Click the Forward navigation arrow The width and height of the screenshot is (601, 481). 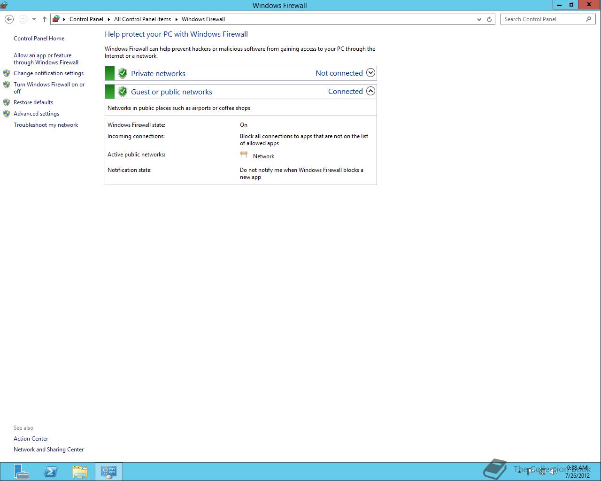coord(23,19)
